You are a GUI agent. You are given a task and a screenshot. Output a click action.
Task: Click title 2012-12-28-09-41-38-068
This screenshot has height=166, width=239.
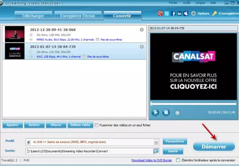point(53,29)
